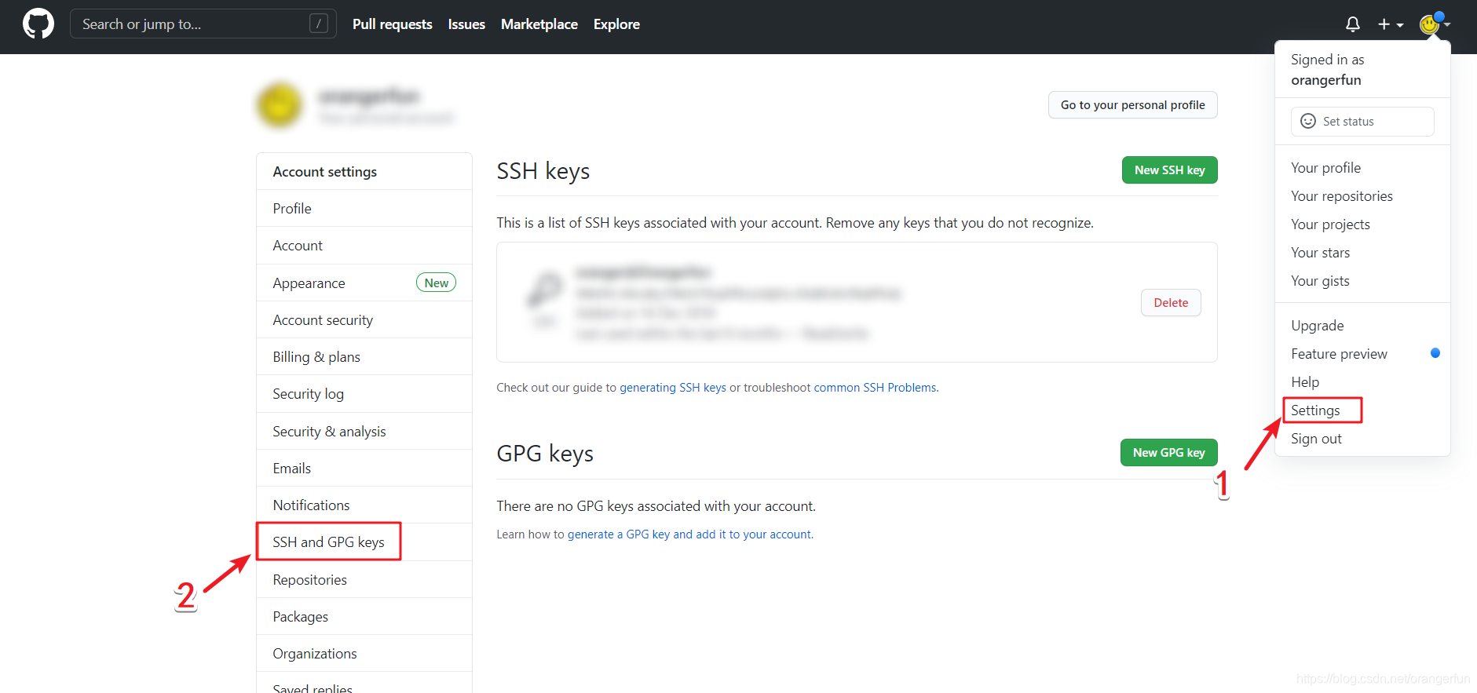The height and width of the screenshot is (693, 1477).
Task: Click the profile avatar beside the username
Action: click(279, 105)
